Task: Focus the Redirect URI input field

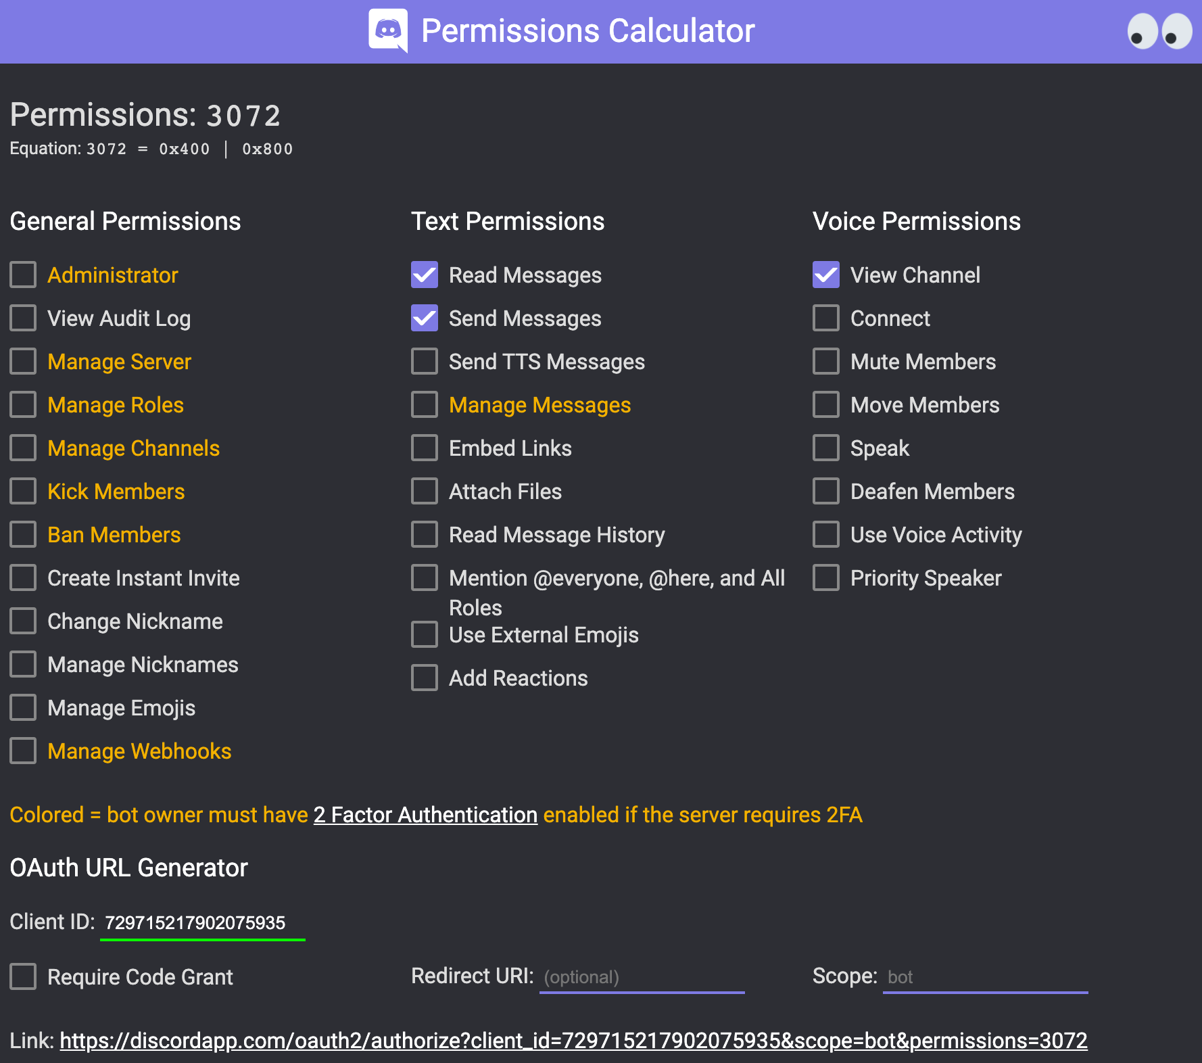Action: 642,977
